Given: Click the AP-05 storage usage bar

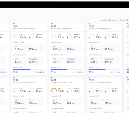Looking at the screenshot, I should click(x=104, y=69).
